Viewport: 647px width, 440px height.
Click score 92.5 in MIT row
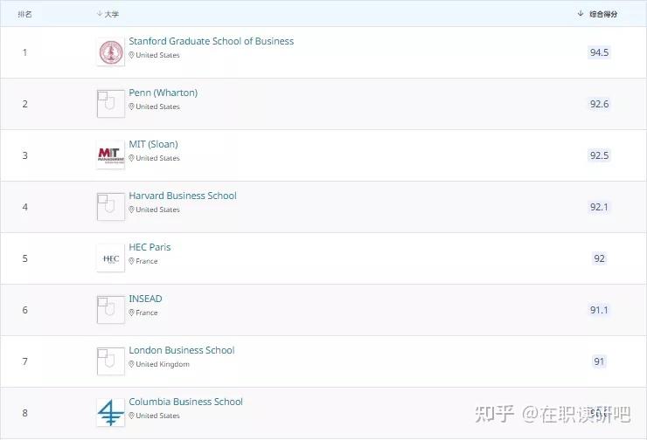(599, 155)
